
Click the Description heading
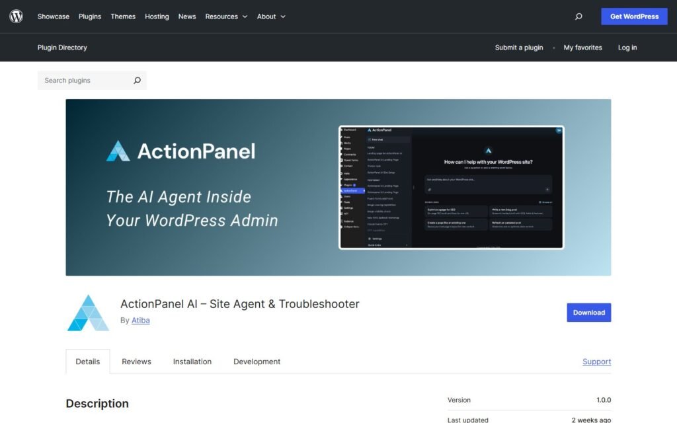(97, 404)
